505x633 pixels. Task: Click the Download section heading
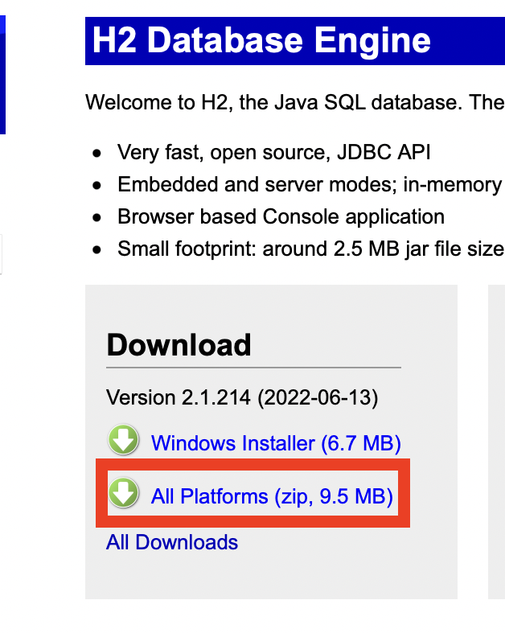[x=179, y=345]
